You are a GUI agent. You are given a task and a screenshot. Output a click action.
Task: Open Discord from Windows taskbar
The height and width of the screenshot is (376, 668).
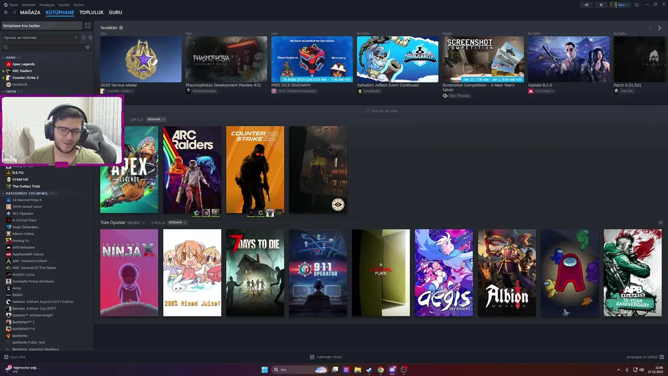[392, 370]
